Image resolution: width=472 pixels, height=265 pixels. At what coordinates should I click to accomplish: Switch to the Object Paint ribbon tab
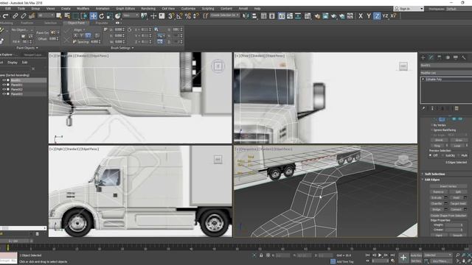click(76, 23)
